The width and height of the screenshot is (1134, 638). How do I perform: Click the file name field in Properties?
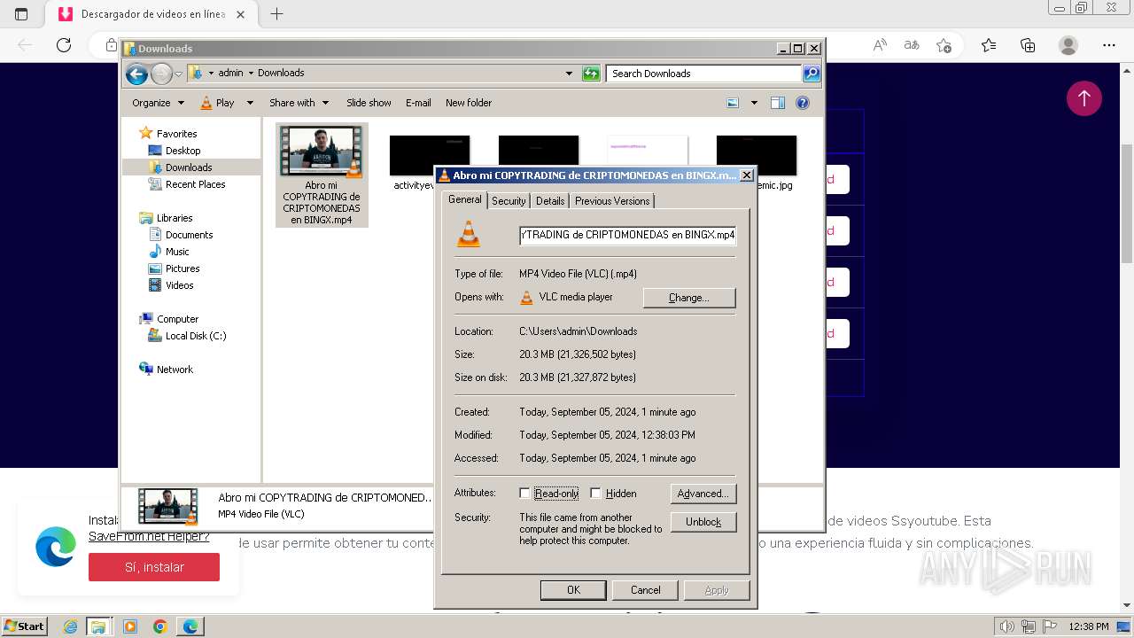[x=627, y=235]
